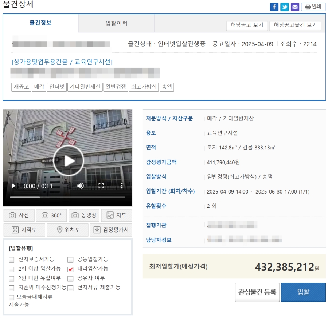Open the 위치도 location map

67,230
